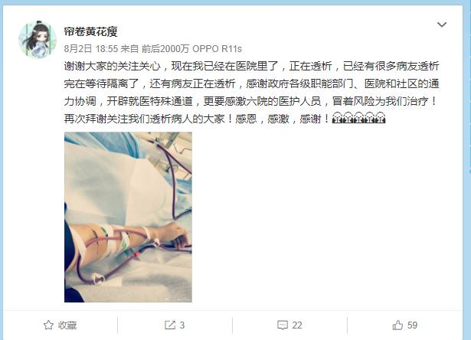Image resolution: width=471 pixels, height=340 pixels.
Task: Open the 前后2000万 OPPO R11s source link
Action: coord(191,49)
